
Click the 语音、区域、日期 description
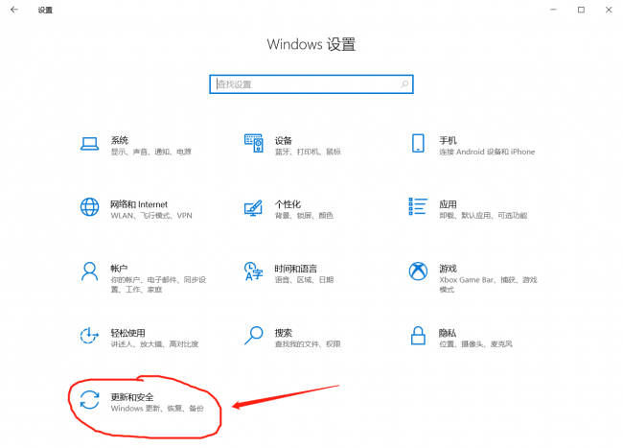pyautogui.click(x=304, y=280)
